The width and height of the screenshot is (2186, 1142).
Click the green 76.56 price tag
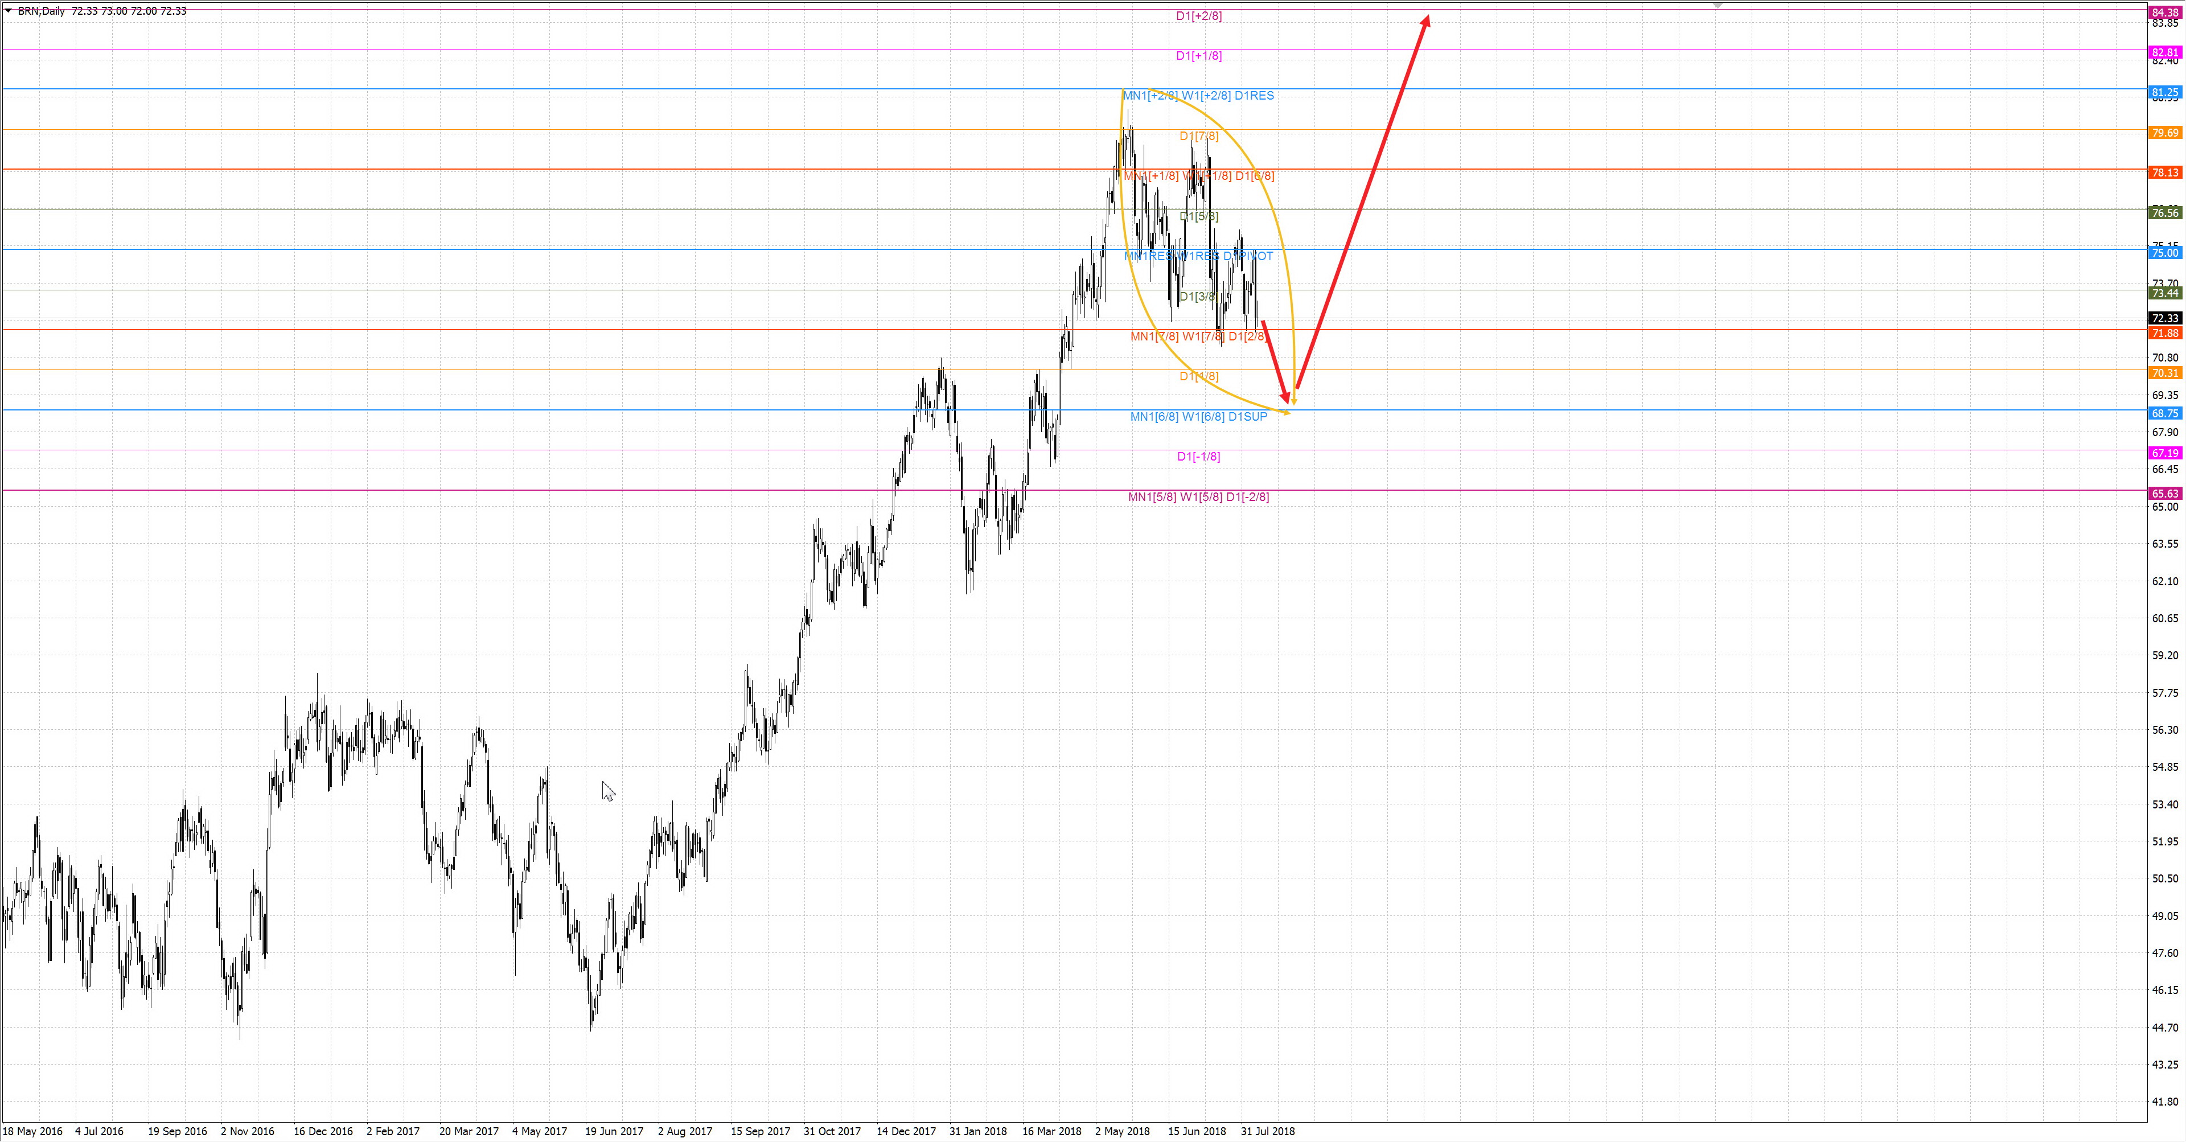click(x=2165, y=213)
